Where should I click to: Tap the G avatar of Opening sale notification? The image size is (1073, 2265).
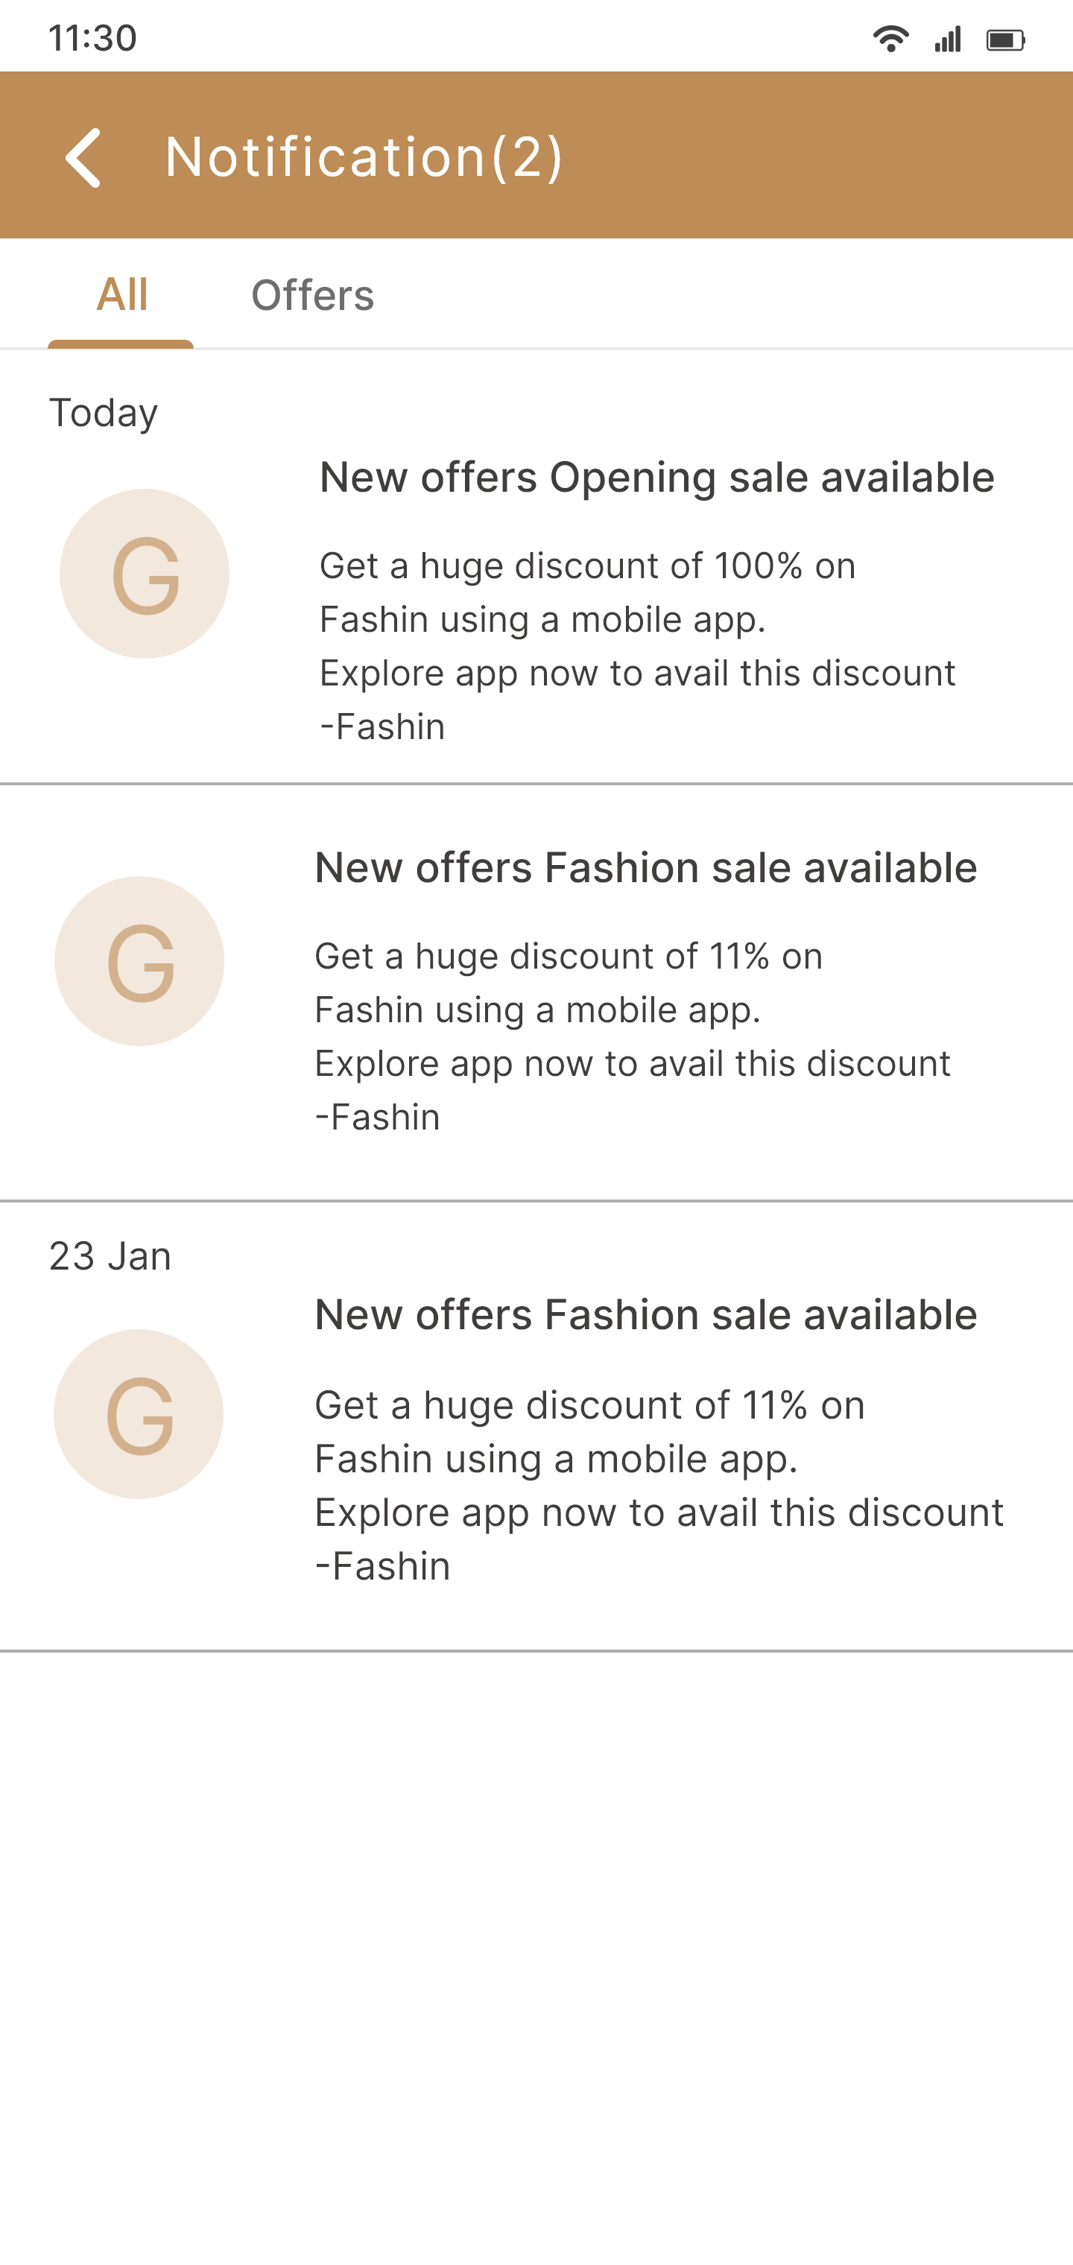click(x=145, y=574)
